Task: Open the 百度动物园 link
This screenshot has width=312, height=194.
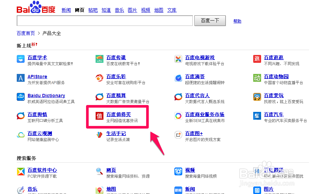Action: coord(276,77)
